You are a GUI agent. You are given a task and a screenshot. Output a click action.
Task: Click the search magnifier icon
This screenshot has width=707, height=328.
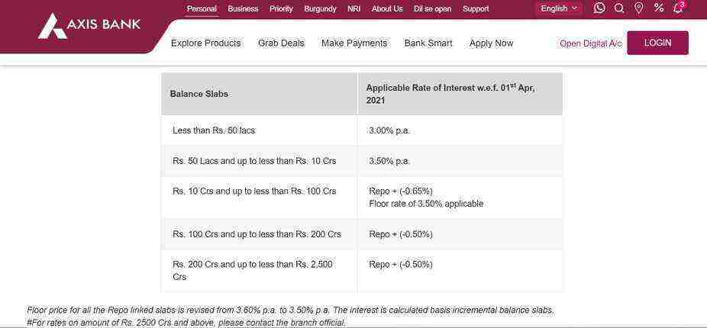619,8
